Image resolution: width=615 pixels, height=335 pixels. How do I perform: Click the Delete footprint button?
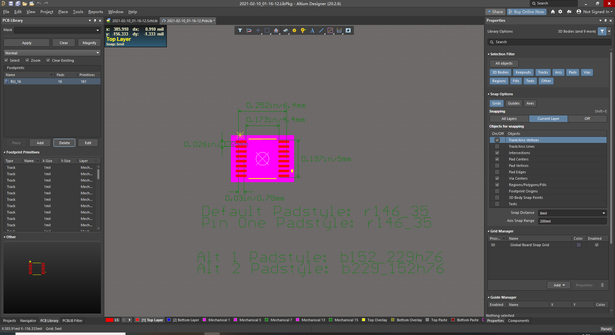click(64, 143)
